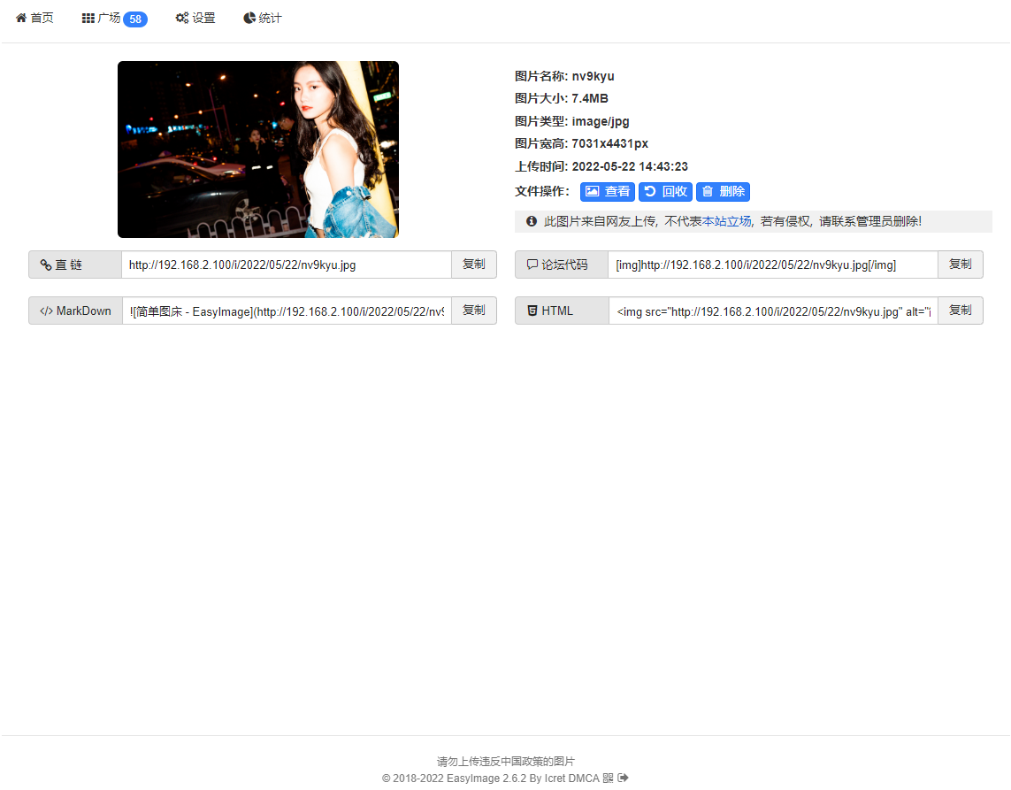Open the DMCA link in footer
This screenshot has width=1011, height=790.
click(x=583, y=778)
